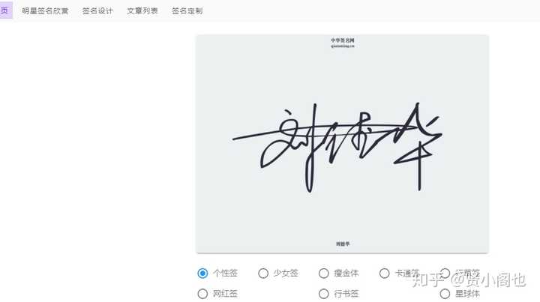Image resolution: width=540 pixels, height=302 pixels.
Task: Open the 文章列表 nav link
Action: click(142, 10)
